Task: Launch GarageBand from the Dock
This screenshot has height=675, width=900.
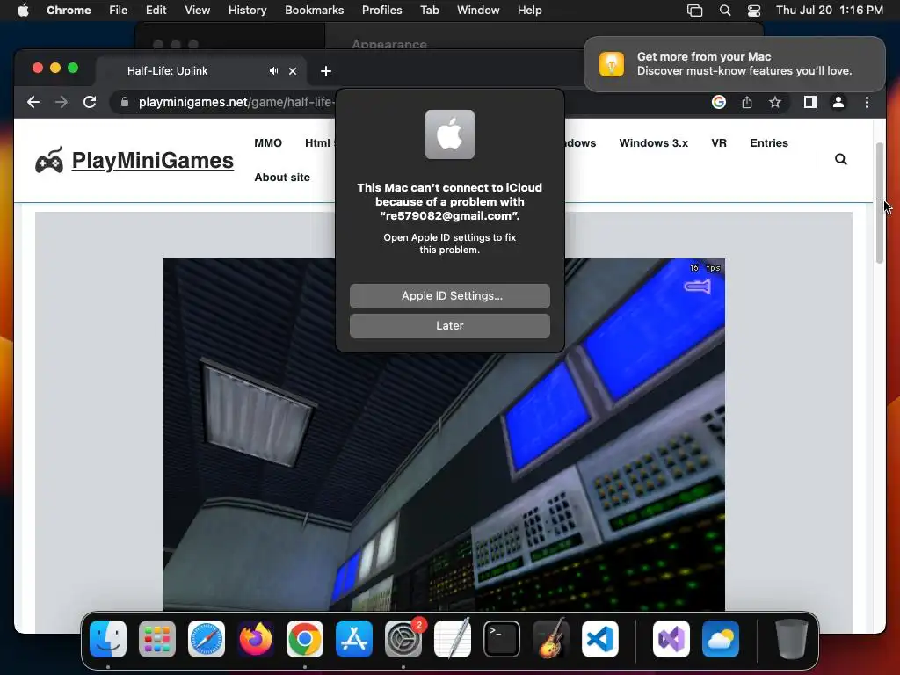Action: coord(551,639)
